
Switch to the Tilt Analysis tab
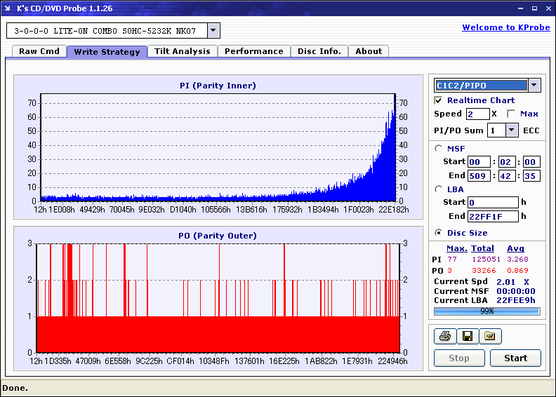tap(182, 51)
